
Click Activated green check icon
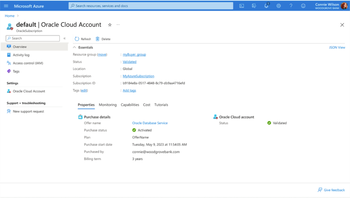134,130
